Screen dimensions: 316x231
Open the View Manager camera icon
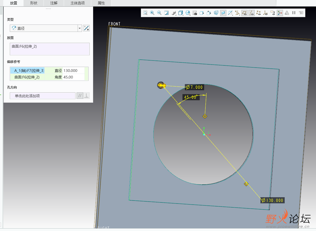(195, 13)
